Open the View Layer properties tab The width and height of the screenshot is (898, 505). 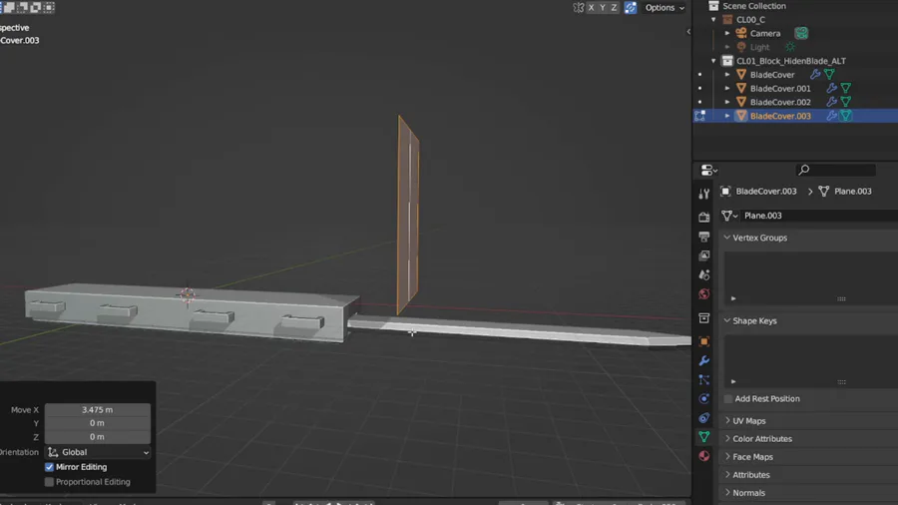(x=703, y=255)
